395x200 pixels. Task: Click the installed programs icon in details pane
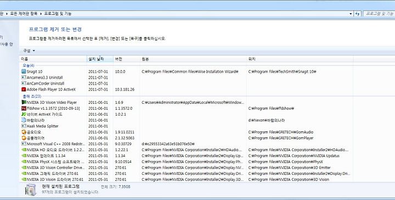pyautogui.click(x=31, y=190)
